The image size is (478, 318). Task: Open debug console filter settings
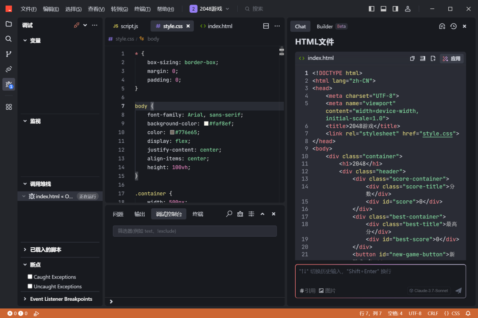point(251,214)
